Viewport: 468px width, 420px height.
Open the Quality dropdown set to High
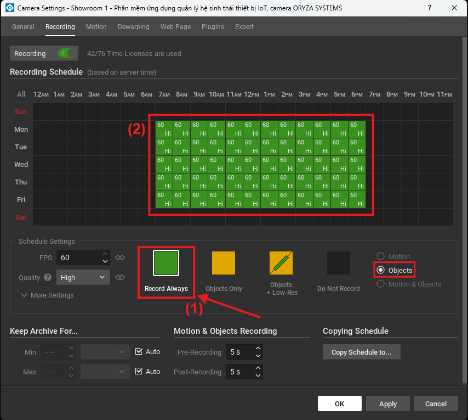pos(83,277)
